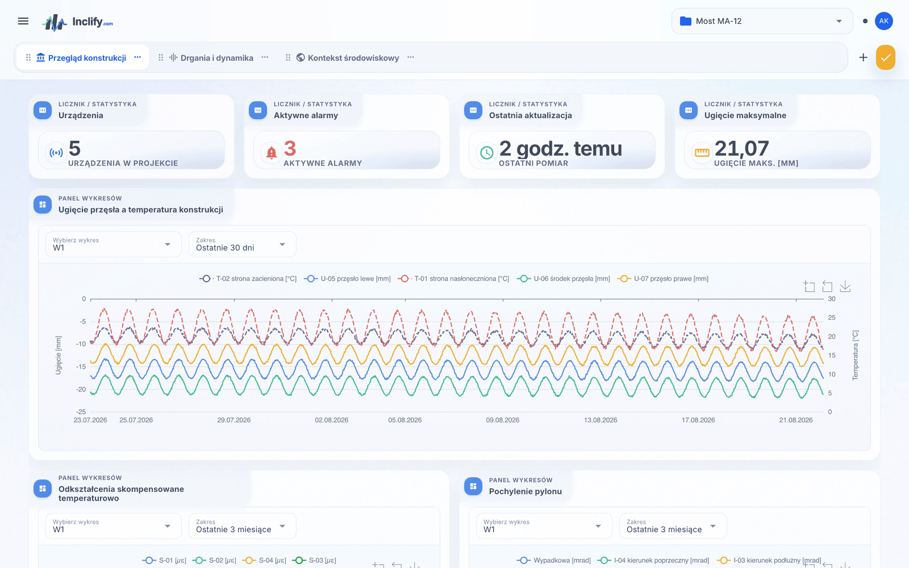
Task: Open the AK user avatar menu
Action: tap(883, 21)
